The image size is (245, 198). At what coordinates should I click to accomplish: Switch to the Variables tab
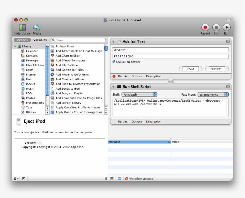(x=40, y=40)
